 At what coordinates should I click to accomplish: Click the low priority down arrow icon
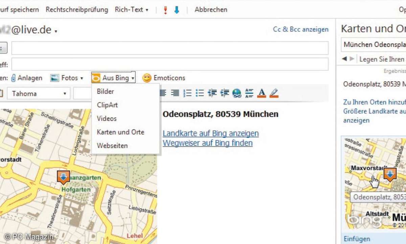[177, 10]
